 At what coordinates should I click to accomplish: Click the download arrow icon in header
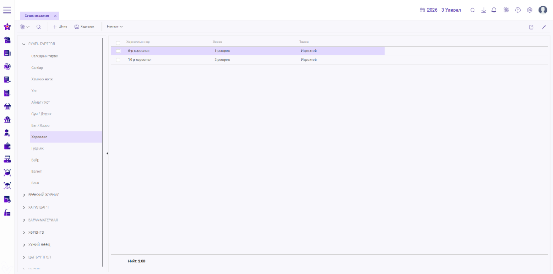(x=484, y=10)
